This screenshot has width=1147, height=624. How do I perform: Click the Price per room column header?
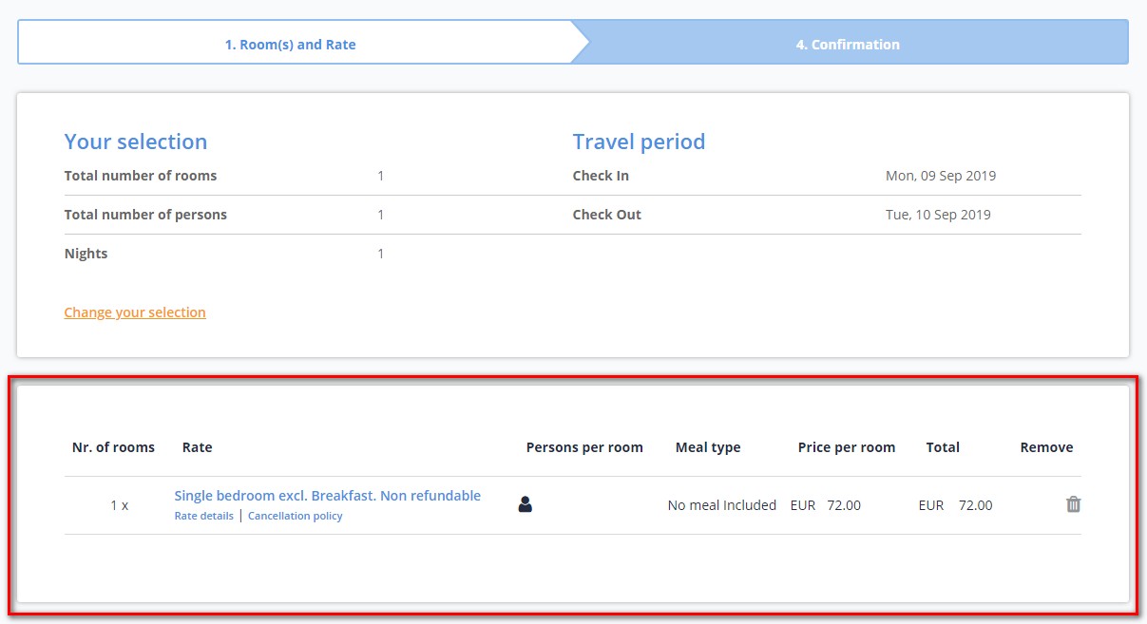(846, 447)
